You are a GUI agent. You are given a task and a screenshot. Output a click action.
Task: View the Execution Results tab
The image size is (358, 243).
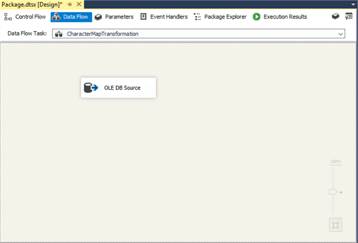tap(280, 17)
